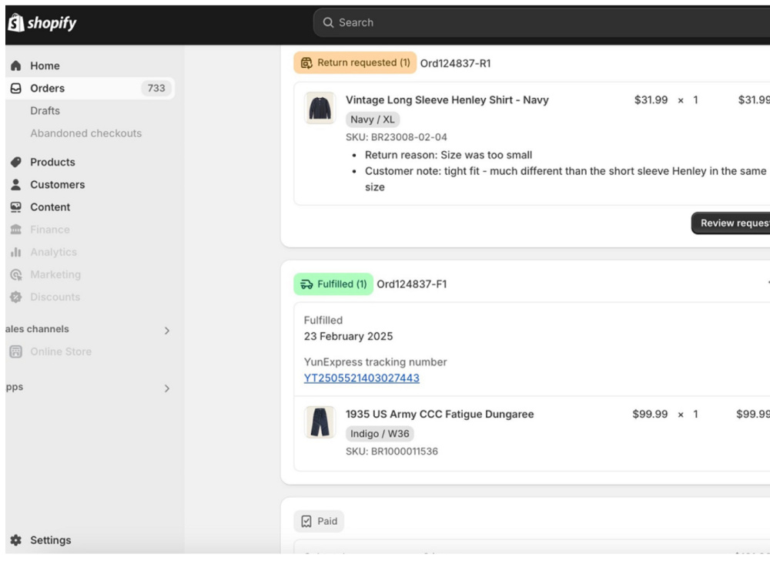Click the Fulfilled (1) badge
The width and height of the screenshot is (770, 578).
[333, 284]
